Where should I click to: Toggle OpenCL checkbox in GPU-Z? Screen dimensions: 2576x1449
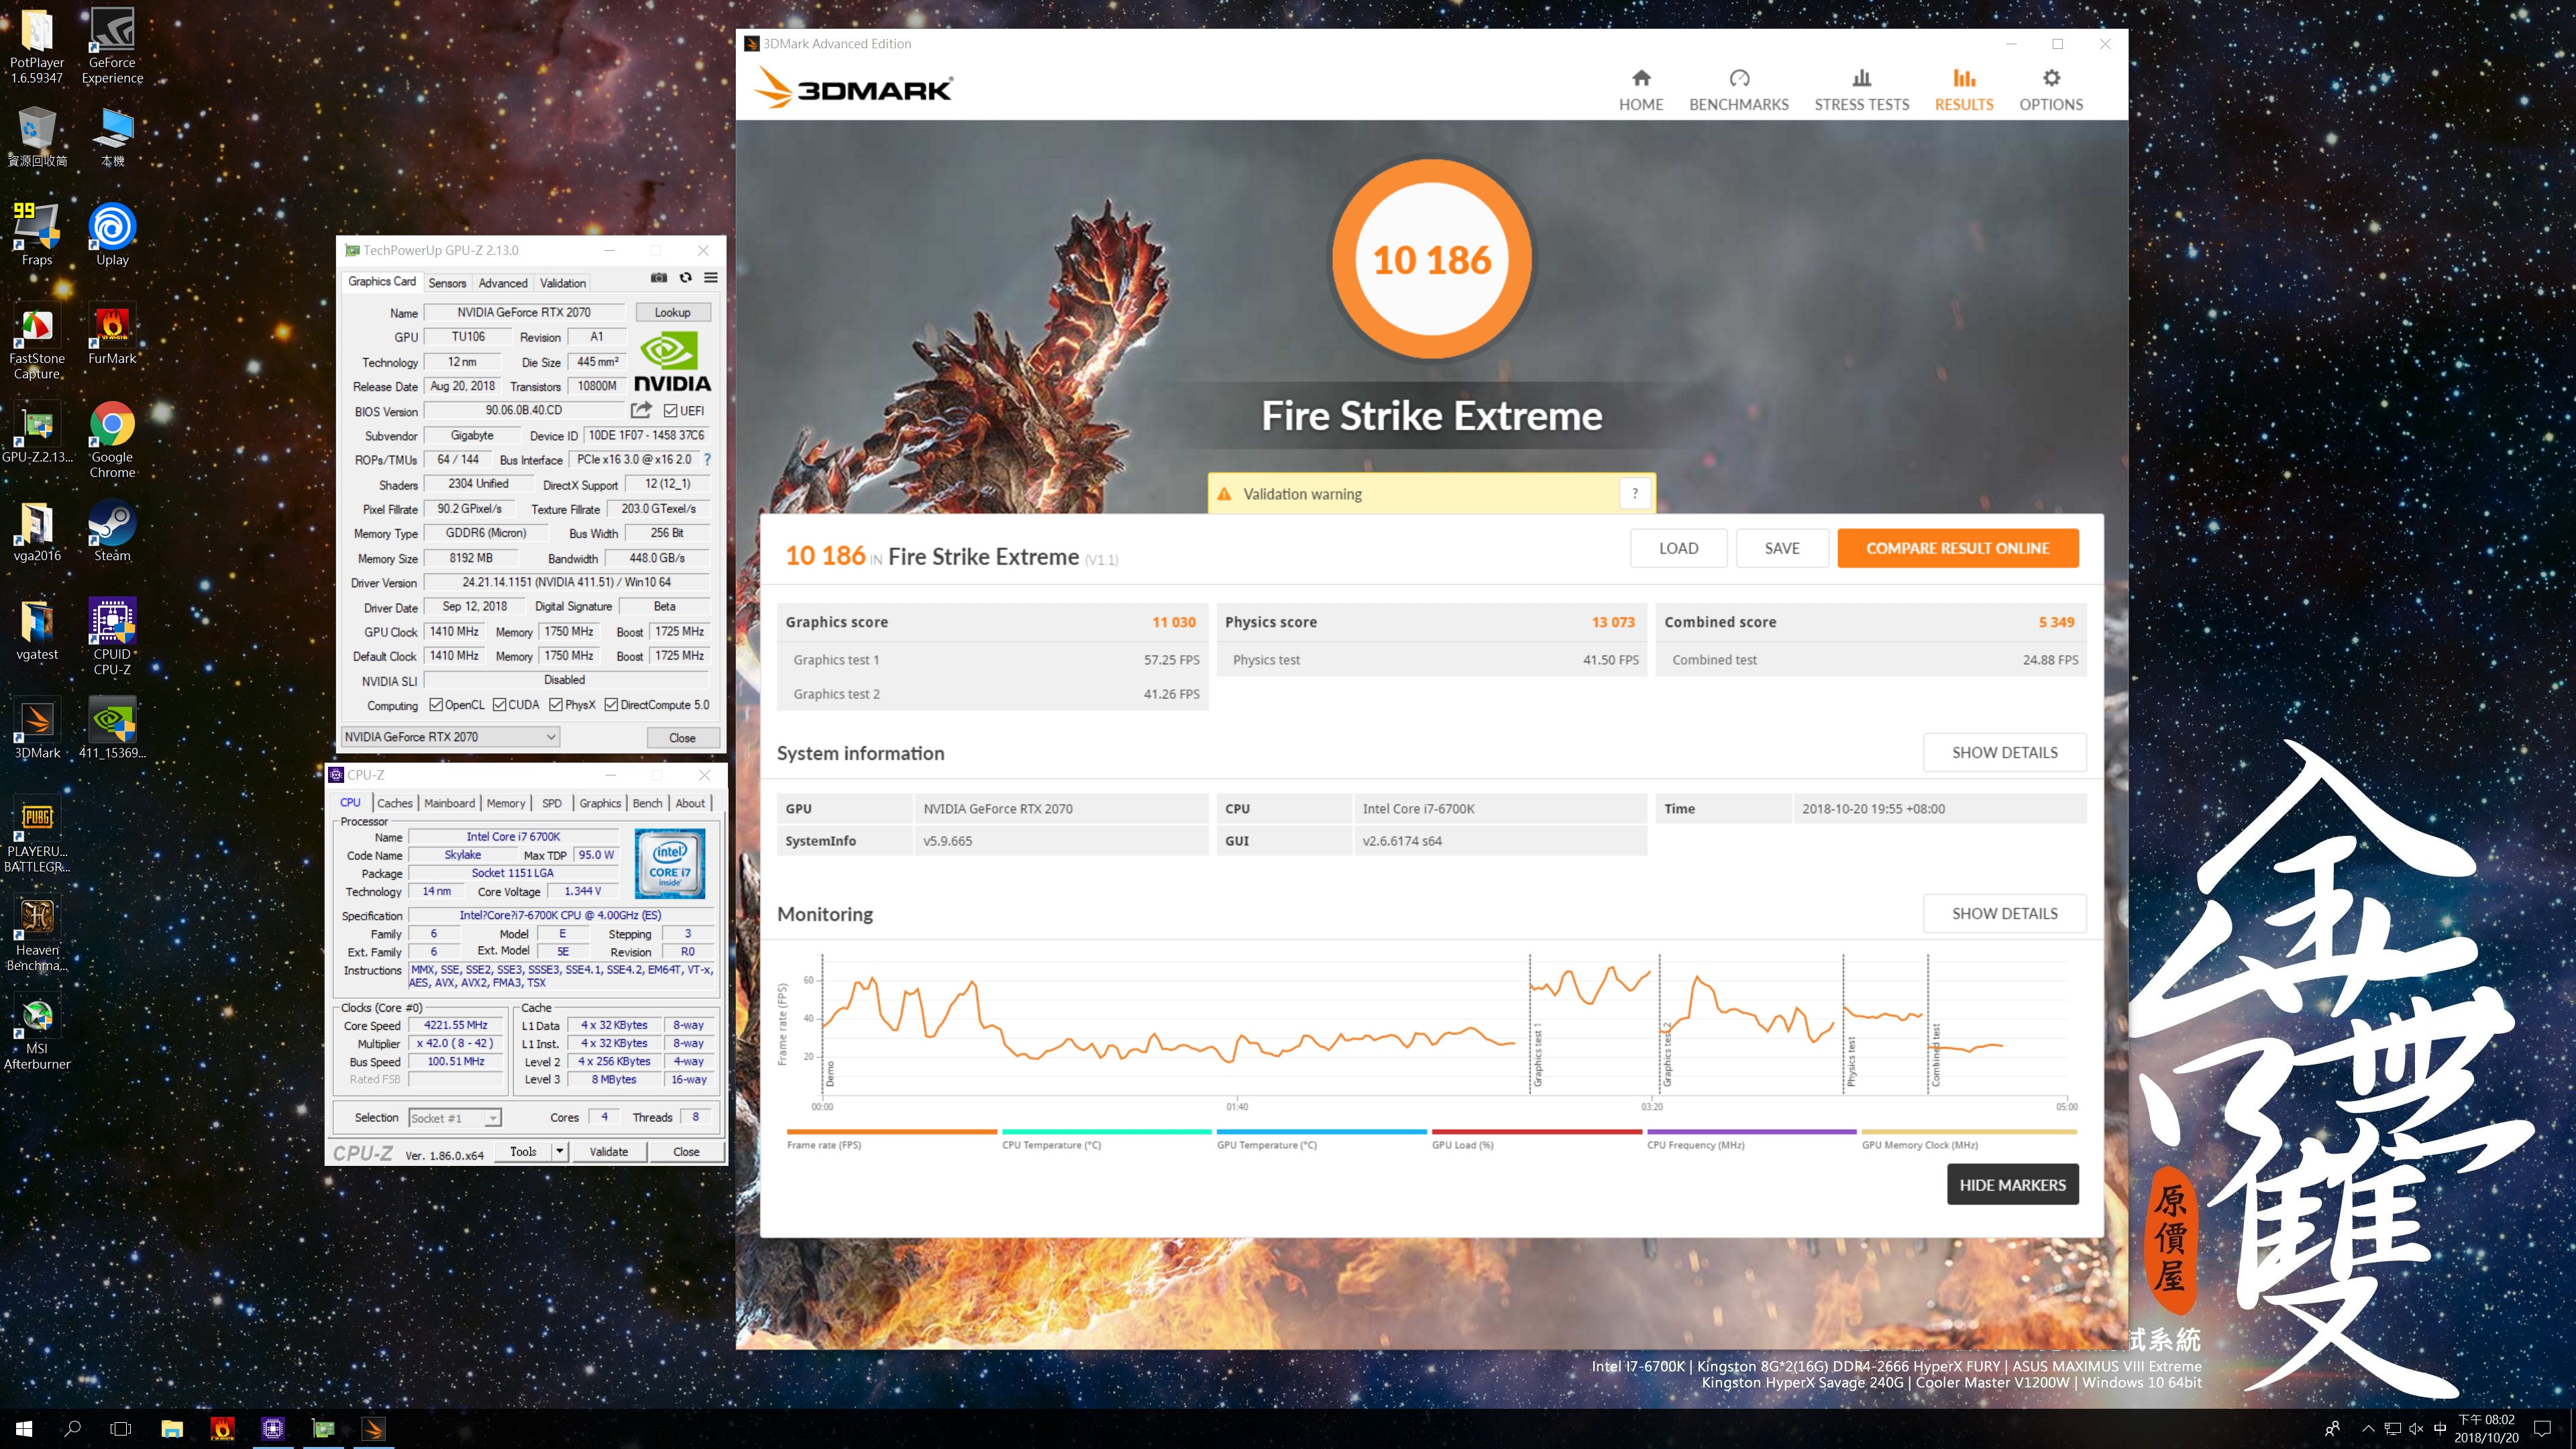click(x=436, y=705)
